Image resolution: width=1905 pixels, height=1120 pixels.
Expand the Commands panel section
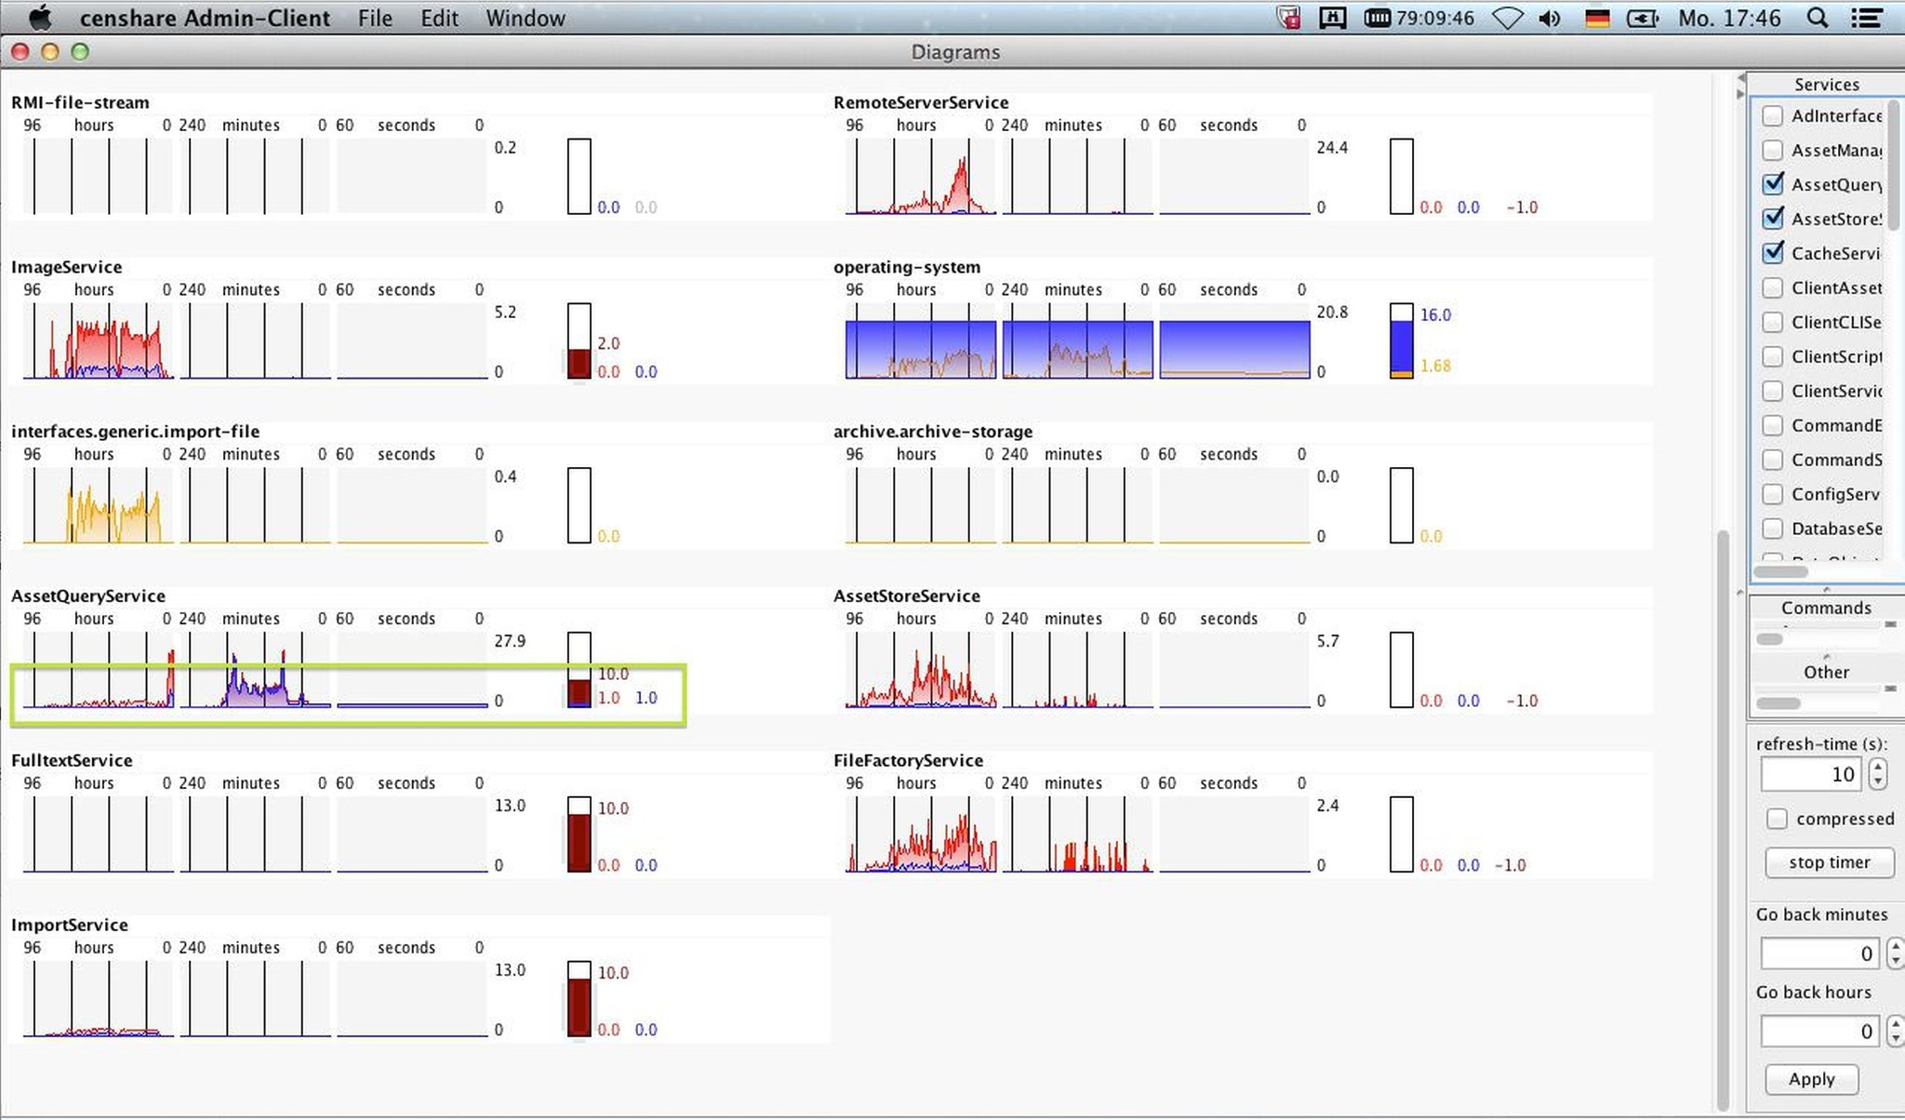coord(1825,607)
